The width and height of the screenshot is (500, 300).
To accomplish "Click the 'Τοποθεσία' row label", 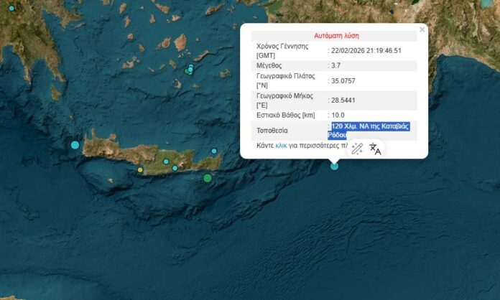I will (272, 131).
